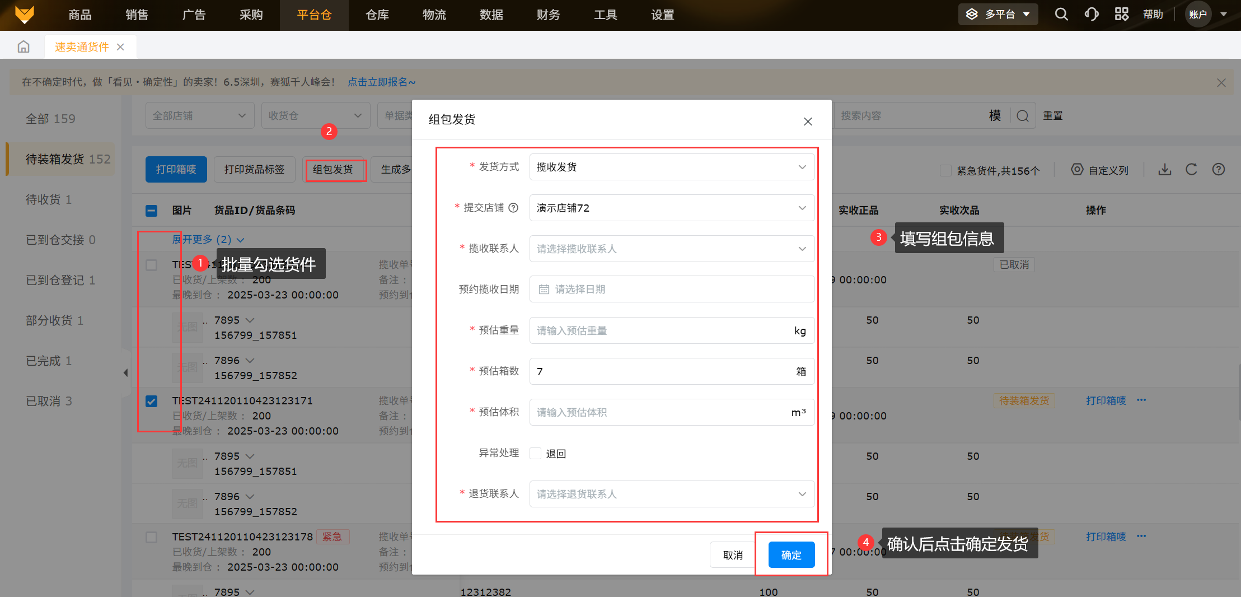Click the 确定 button to confirm
The width and height of the screenshot is (1241, 597).
pos(791,555)
